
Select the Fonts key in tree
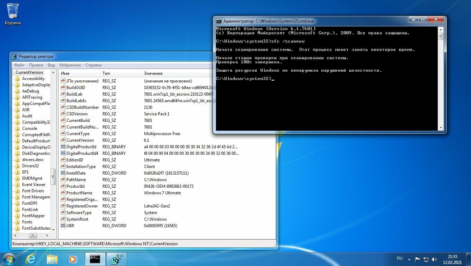27,222
